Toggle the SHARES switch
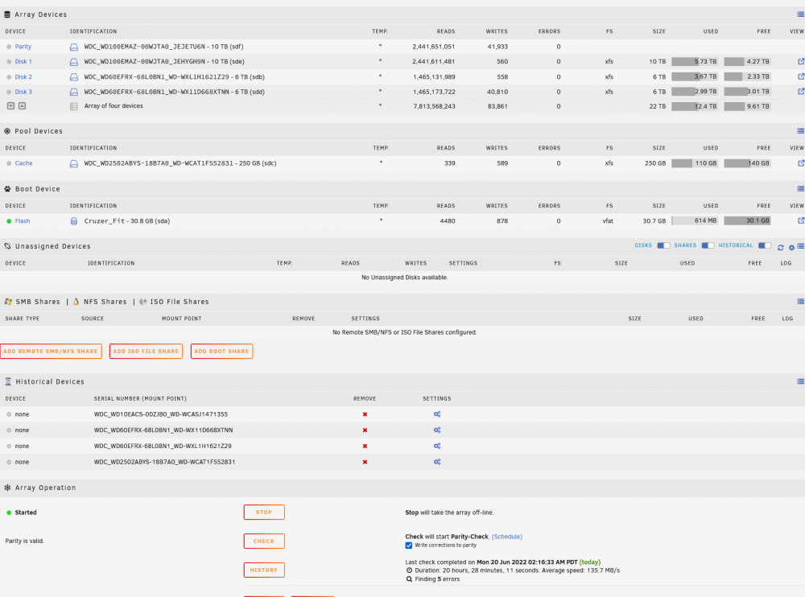Viewport: 805px width, 597px height. point(708,246)
